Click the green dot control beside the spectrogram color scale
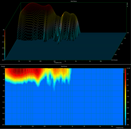This screenshot has height=129, width=131. point(124,70)
